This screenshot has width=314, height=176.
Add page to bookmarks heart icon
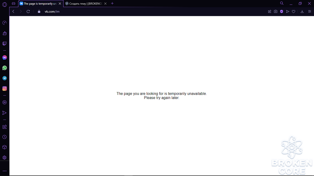click(293, 11)
